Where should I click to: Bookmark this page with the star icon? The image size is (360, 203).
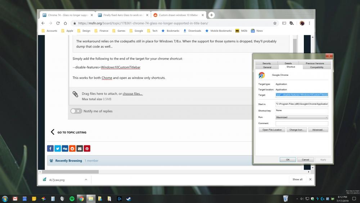point(275,23)
